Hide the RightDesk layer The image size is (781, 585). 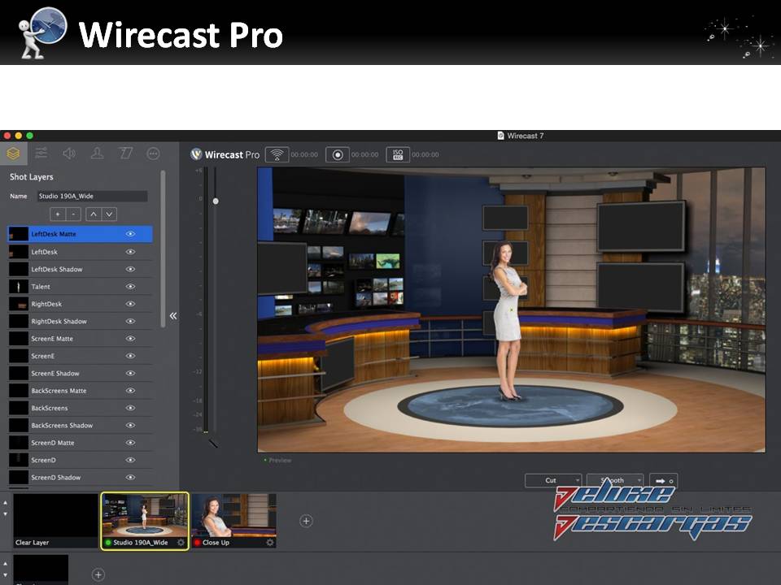point(130,304)
